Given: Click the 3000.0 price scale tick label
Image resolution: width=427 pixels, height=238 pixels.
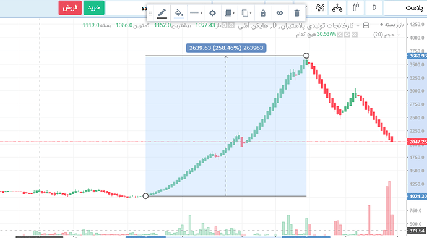Looking at the screenshot, I should (417, 91).
